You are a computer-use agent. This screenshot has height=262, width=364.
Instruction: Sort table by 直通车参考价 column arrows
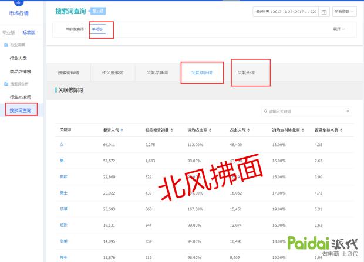click(341, 130)
